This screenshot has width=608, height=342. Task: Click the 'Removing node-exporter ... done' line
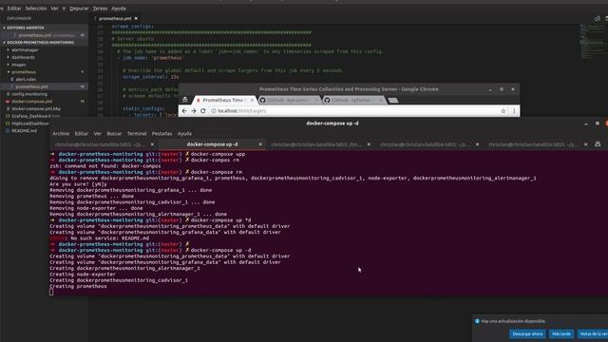click(x=96, y=208)
